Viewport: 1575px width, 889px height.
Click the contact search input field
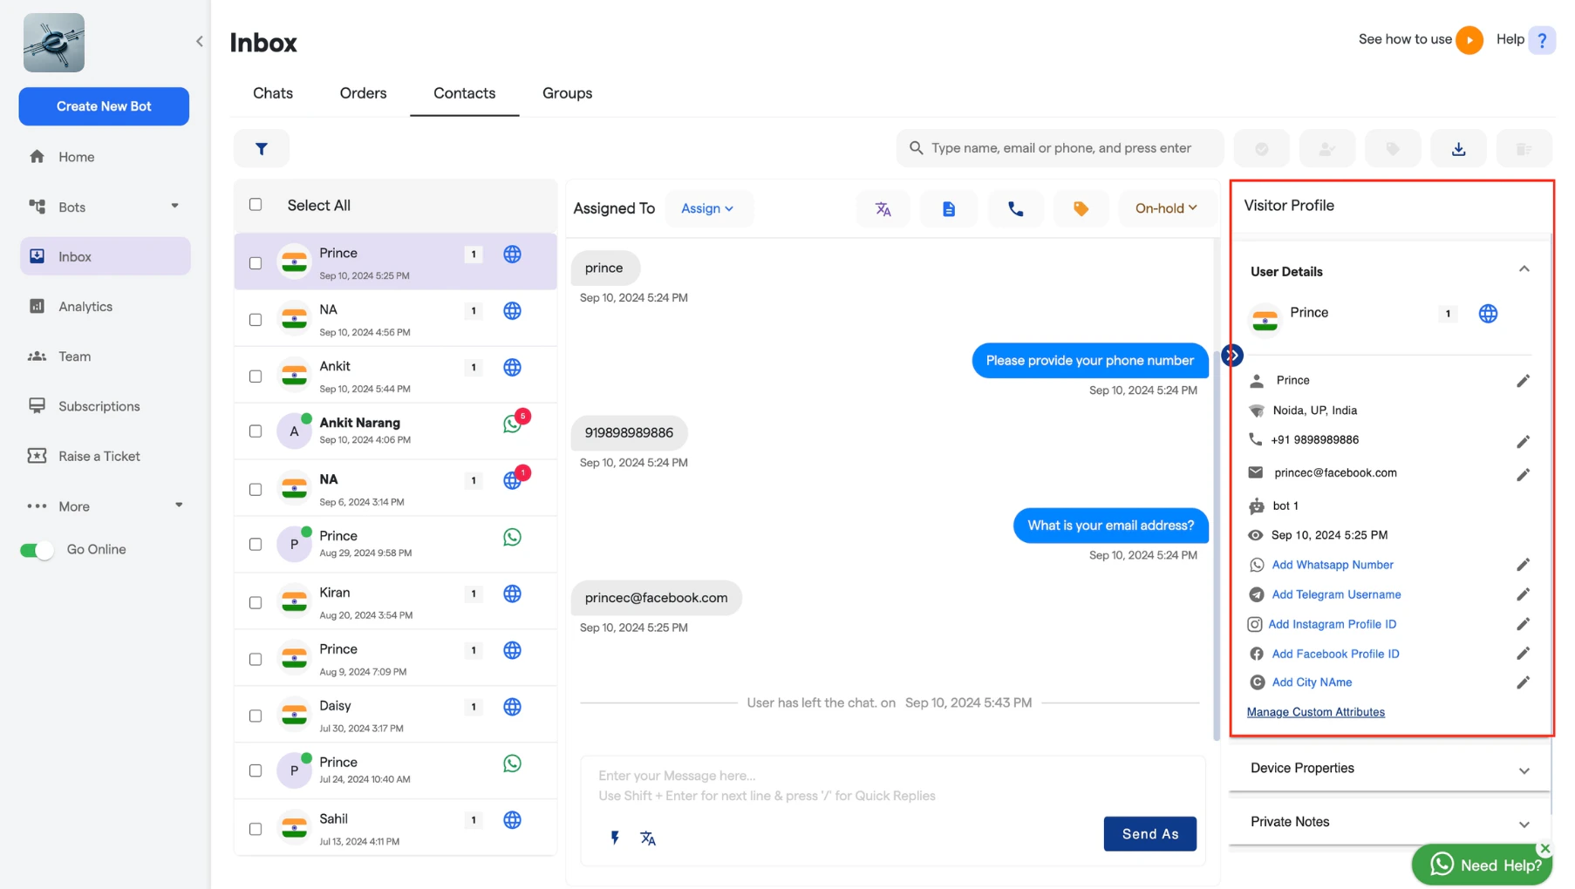(1060, 149)
